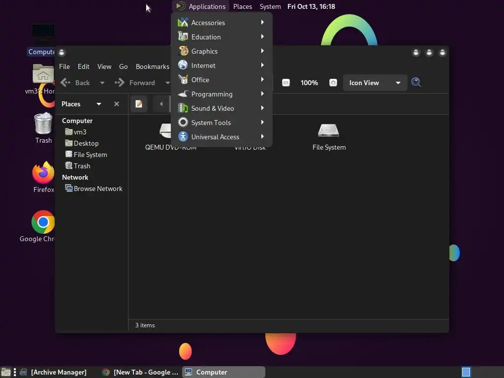Click the Trash icon on desktop
Viewport: 504px width, 378px height.
(43, 123)
